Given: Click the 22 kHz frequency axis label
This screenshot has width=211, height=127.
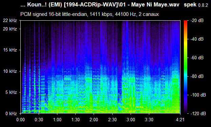Looking at the screenshot, I should coord(10,21).
